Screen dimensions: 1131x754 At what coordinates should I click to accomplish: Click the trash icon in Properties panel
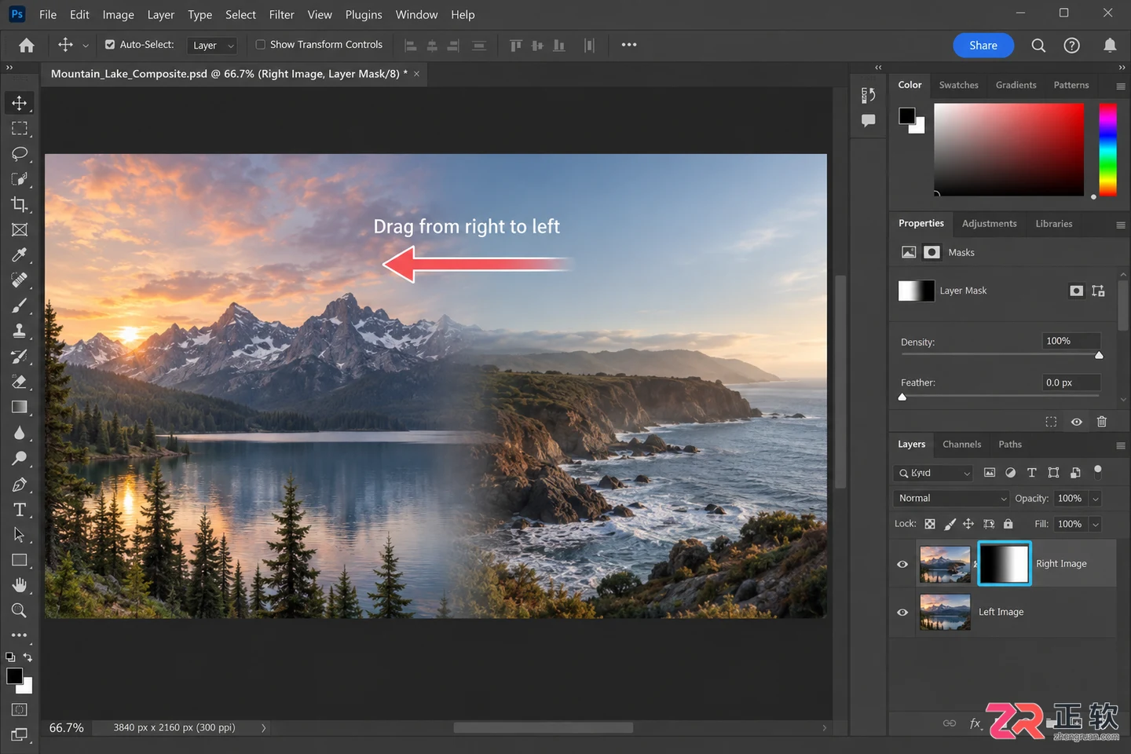click(1101, 422)
